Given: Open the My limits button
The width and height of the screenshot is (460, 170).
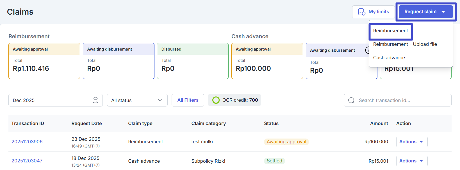Looking at the screenshot, I should click(x=374, y=12).
